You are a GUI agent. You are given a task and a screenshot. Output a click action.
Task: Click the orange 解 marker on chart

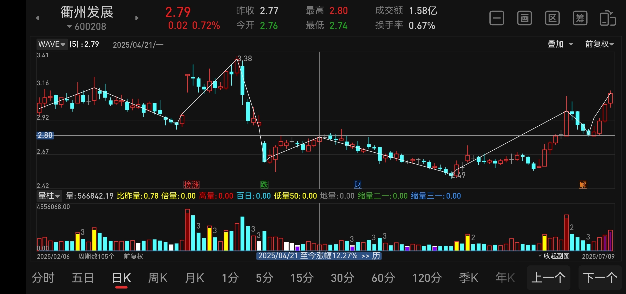tap(583, 185)
